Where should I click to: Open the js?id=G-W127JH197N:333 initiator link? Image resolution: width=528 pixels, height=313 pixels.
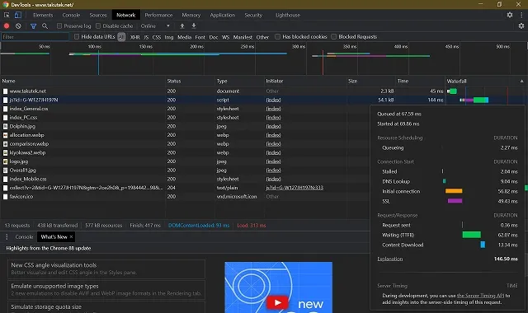pos(295,188)
